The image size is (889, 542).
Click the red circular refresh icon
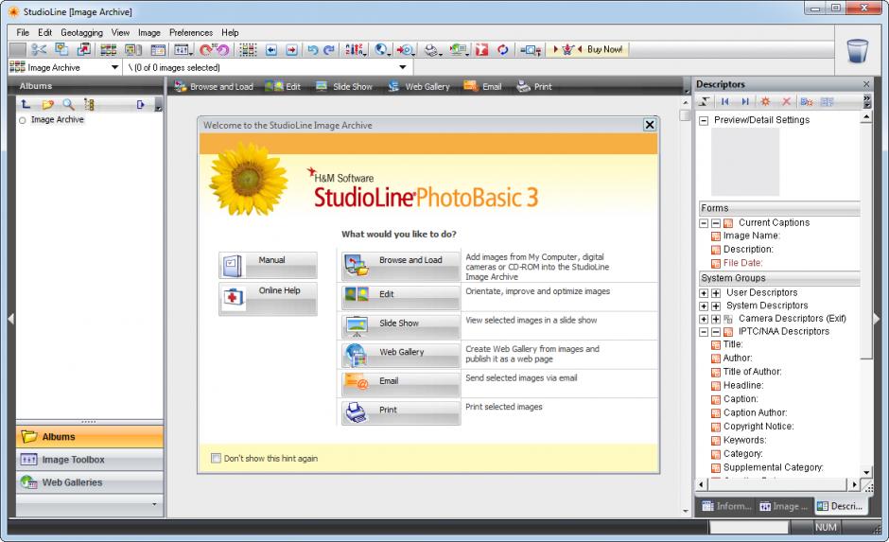(x=502, y=50)
